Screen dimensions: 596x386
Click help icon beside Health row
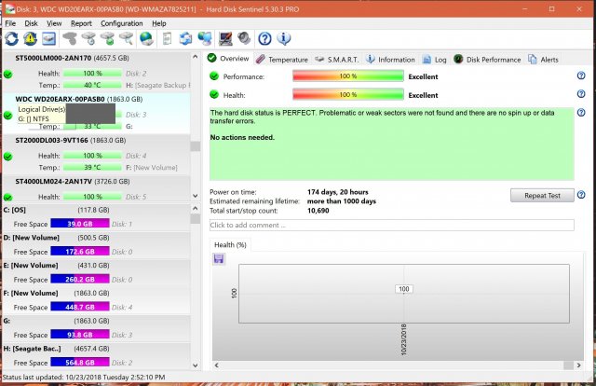pos(580,94)
